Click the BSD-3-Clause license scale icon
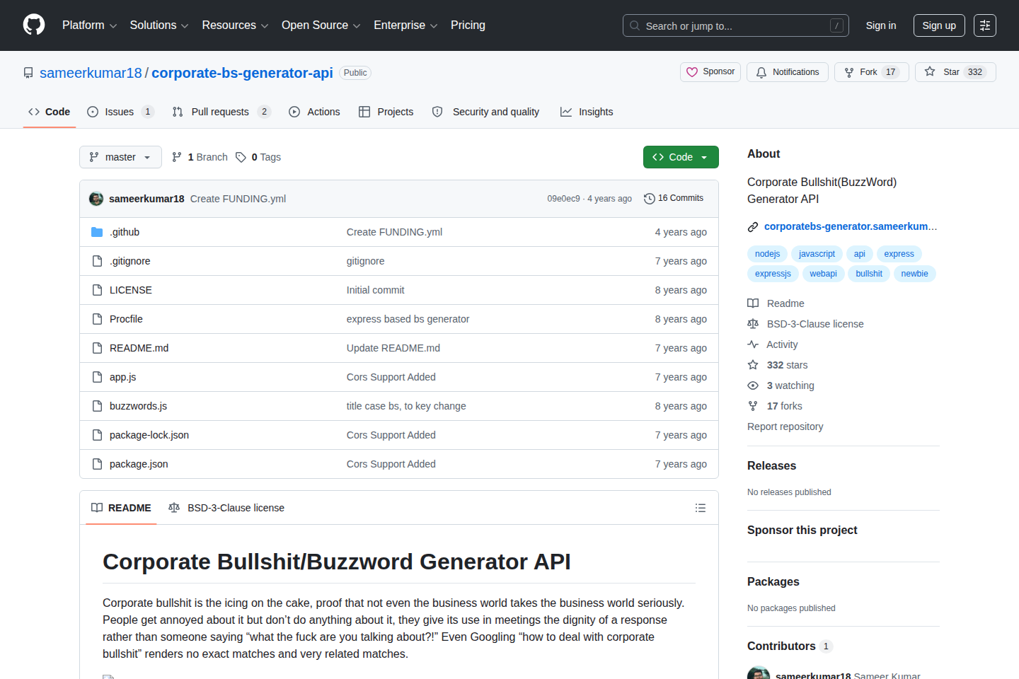This screenshot has height=679, width=1019. pos(752,323)
